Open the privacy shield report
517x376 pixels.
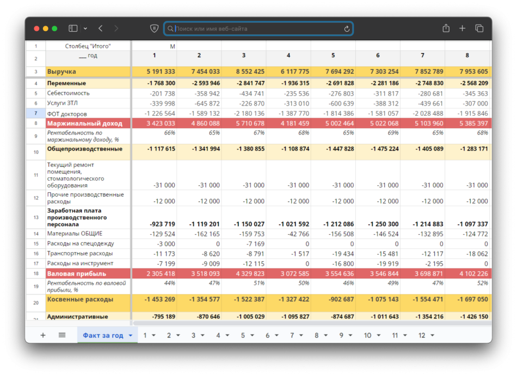click(154, 29)
